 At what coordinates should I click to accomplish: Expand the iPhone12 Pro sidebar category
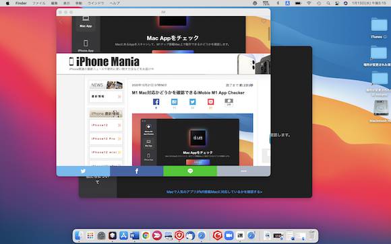[106, 138]
